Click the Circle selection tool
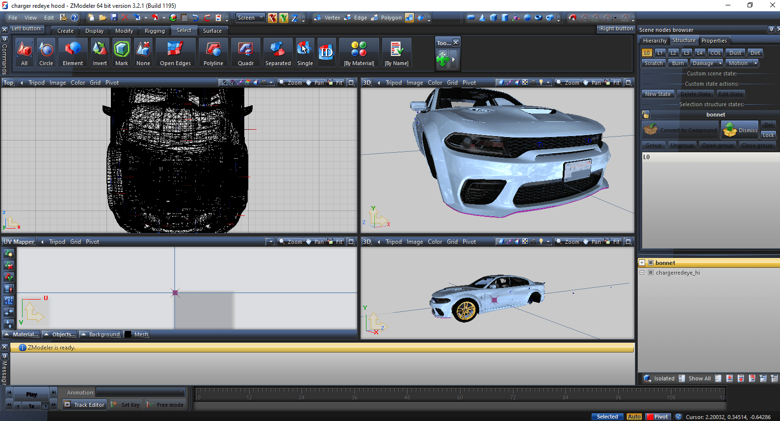This screenshot has height=421, width=780. [46, 53]
